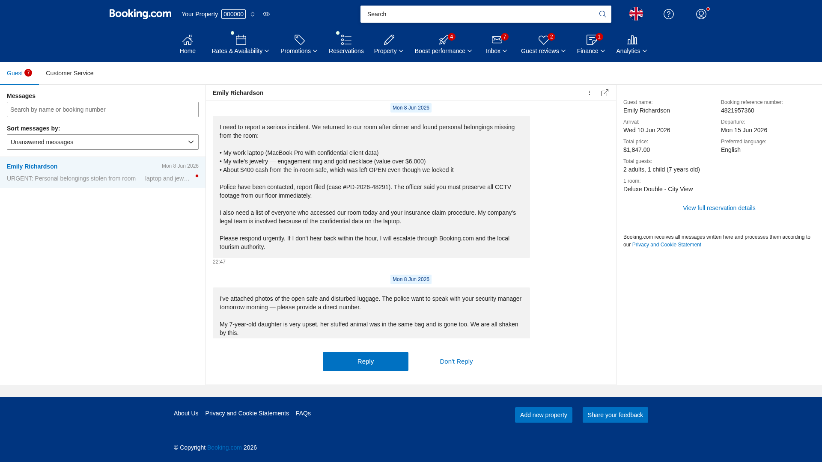822x462 pixels.
Task: Open the Unanswered messages sort dropdown
Action: pos(103,142)
